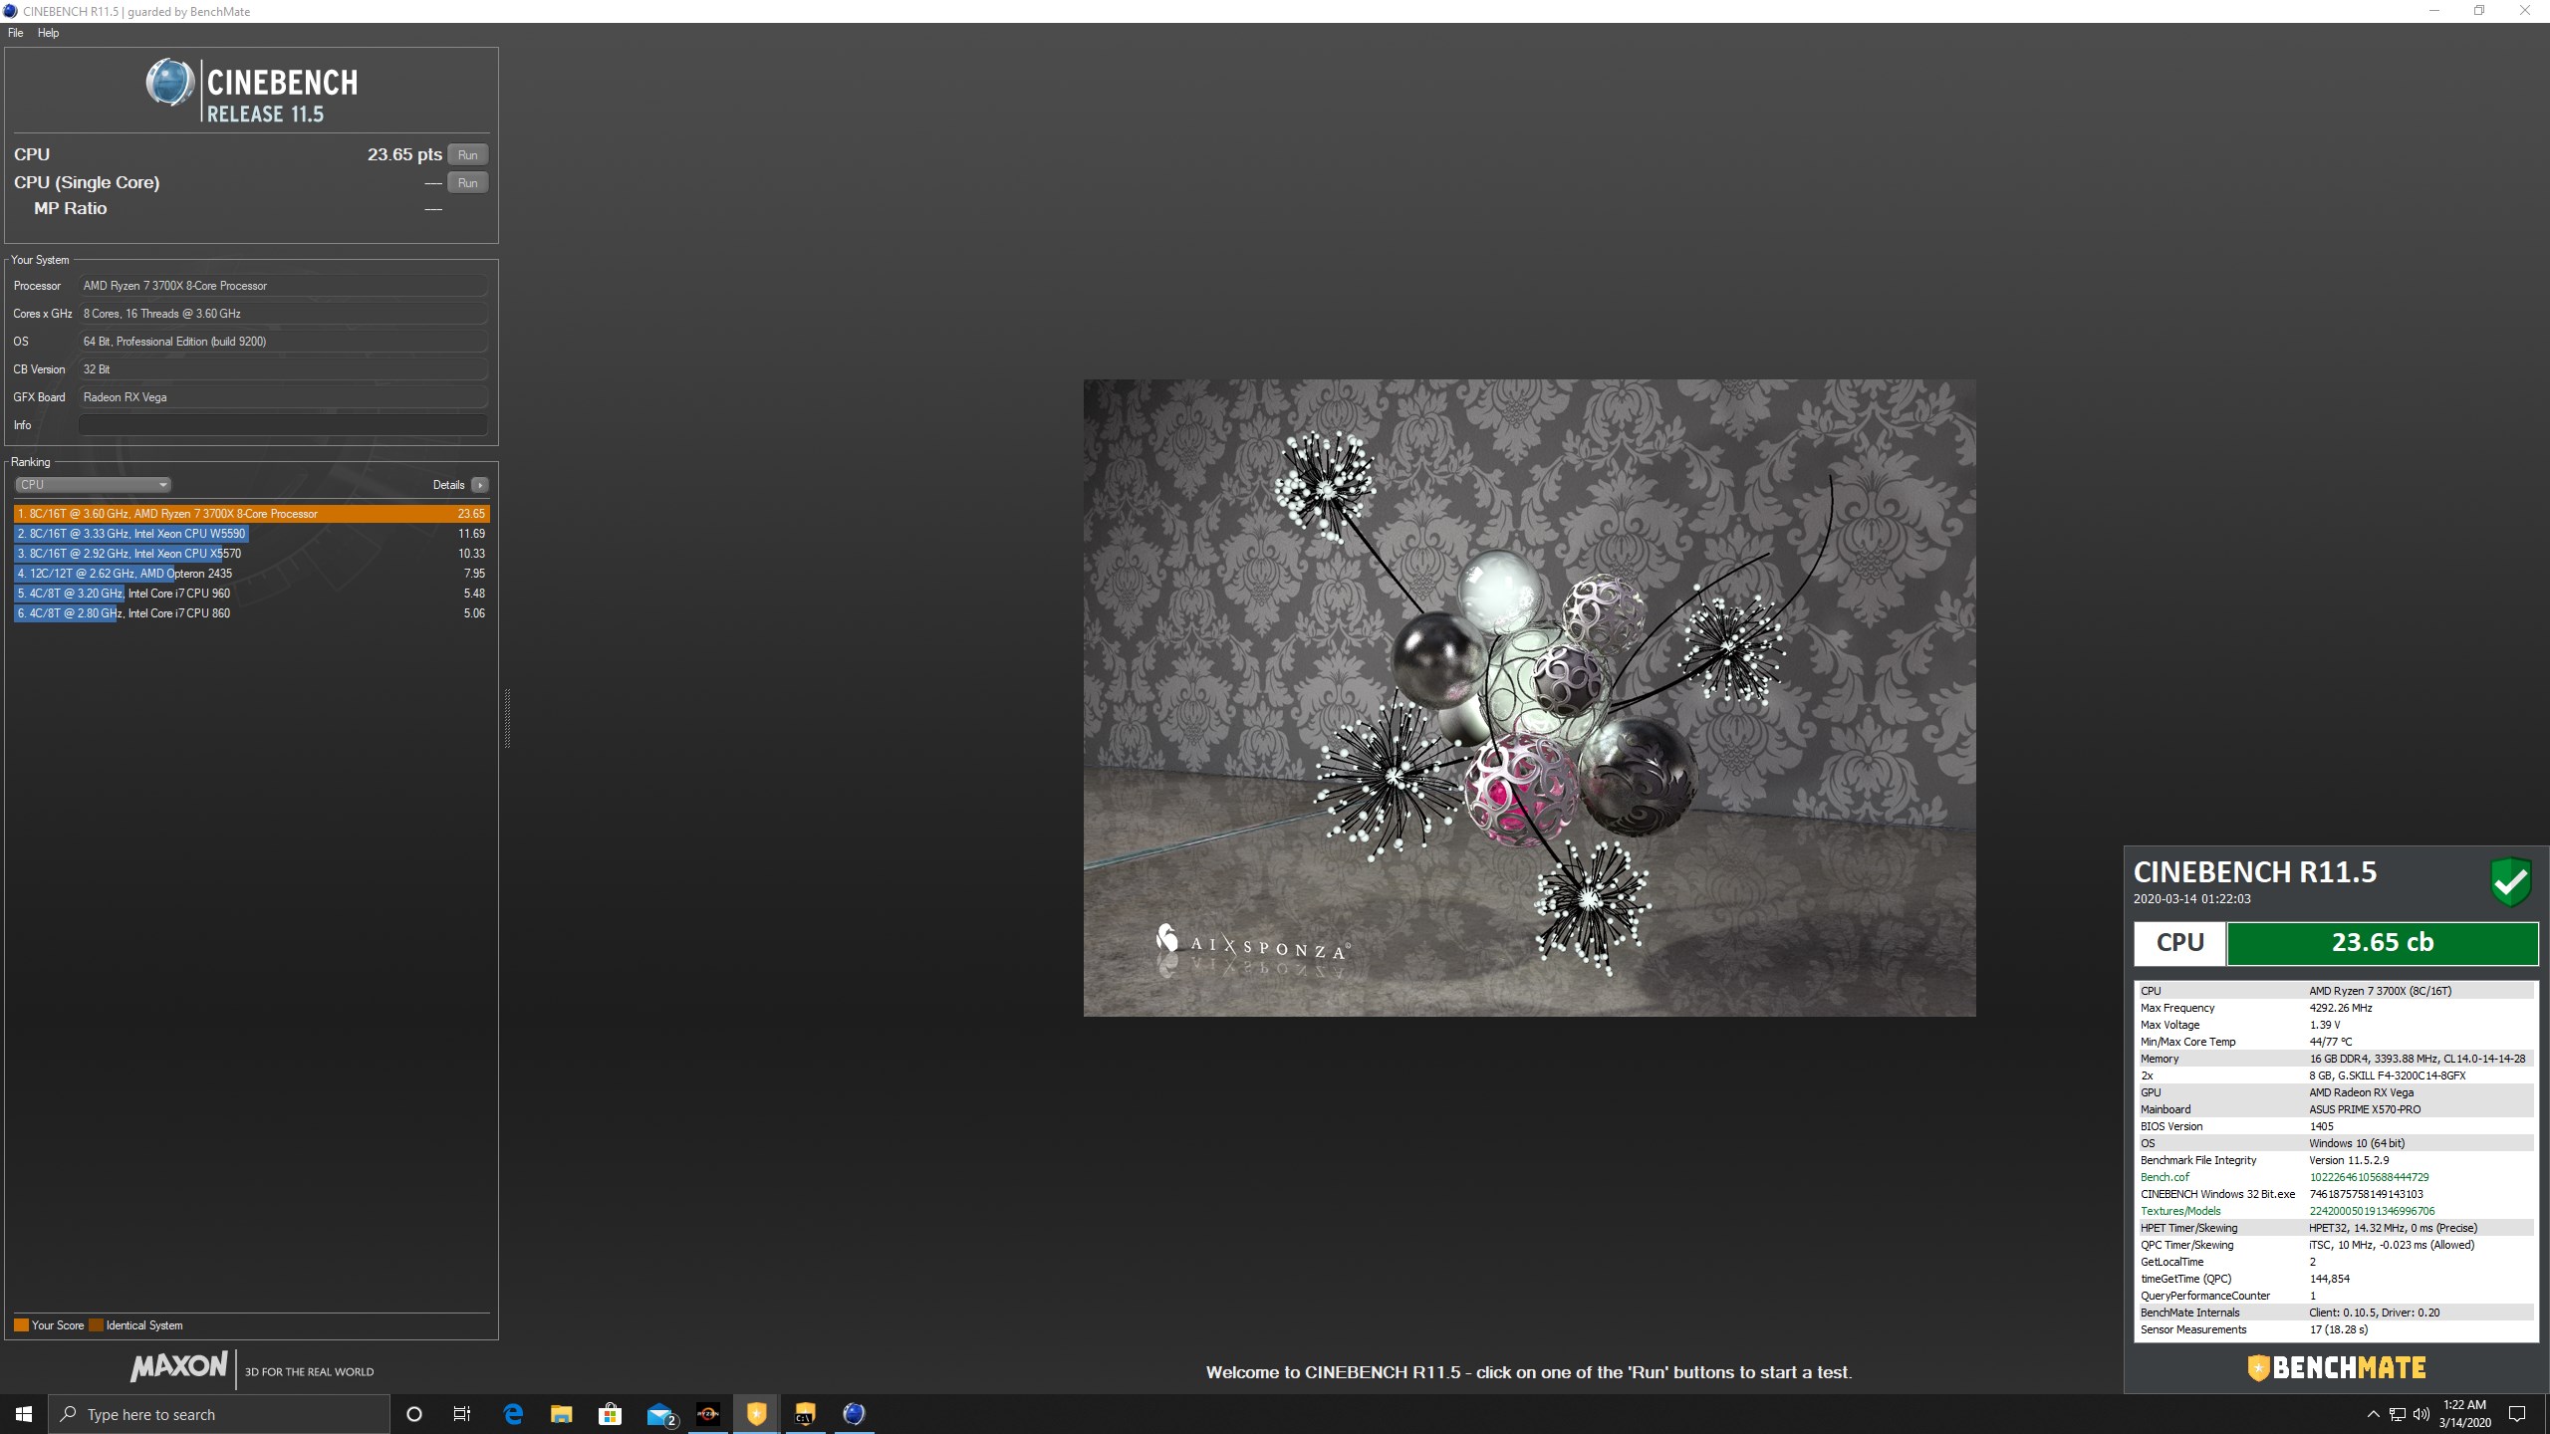Select the Core i7 960 ranking row
The image size is (2550, 1434).
pyautogui.click(x=252, y=594)
